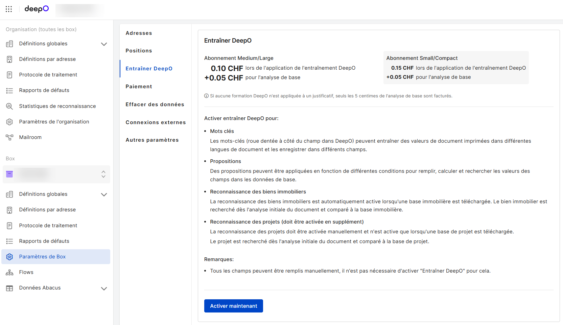Go to the Connexions externes tab
Viewport: 563px width, 325px height.
pos(156,122)
